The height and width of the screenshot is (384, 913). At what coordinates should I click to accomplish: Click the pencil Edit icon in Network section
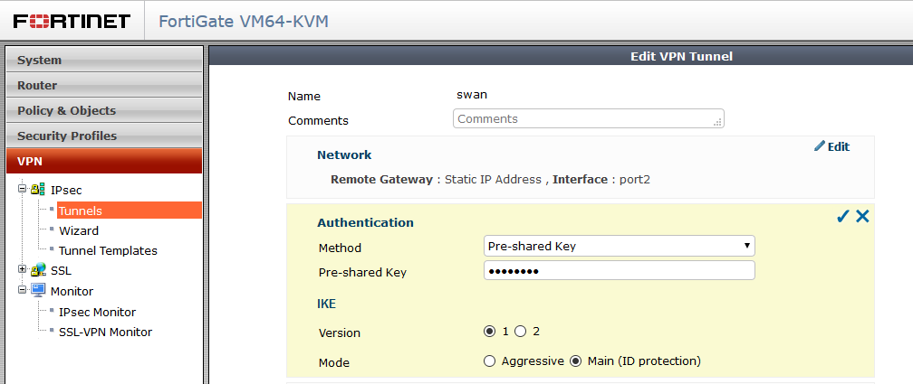pos(820,146)
